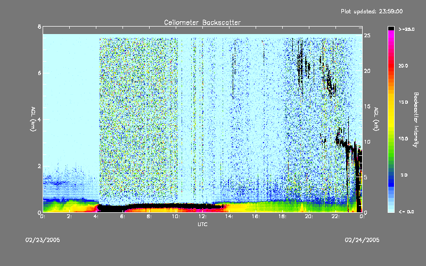Click the "22:" hour tick on UTC axis

point(335,217)
